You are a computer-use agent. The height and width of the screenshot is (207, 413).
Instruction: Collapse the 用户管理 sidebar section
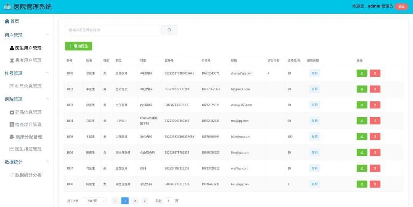[x=47, y=34]
